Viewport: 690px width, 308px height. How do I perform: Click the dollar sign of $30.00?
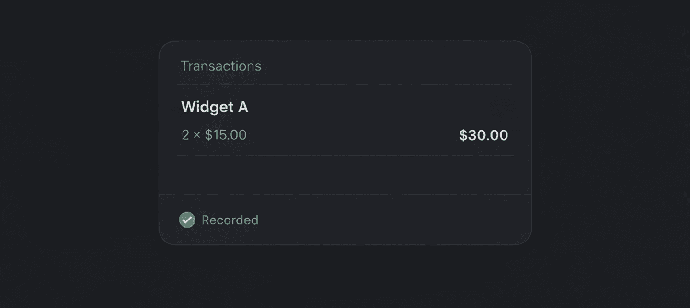coord(463,135)
